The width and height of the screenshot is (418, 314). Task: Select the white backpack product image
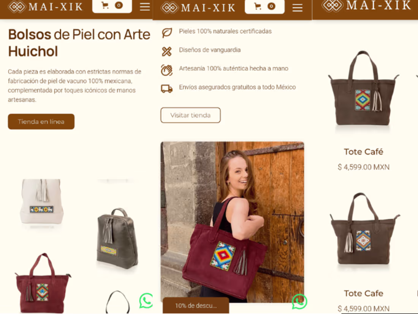41,202
